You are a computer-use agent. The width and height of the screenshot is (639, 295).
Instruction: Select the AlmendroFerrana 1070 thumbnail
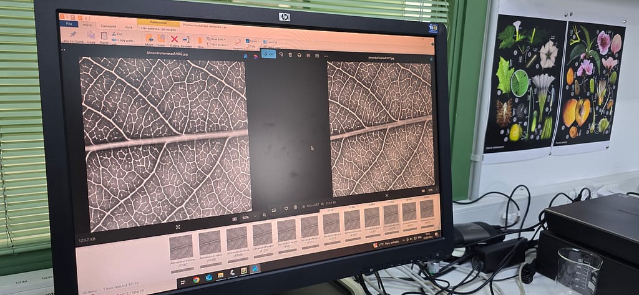263,235
